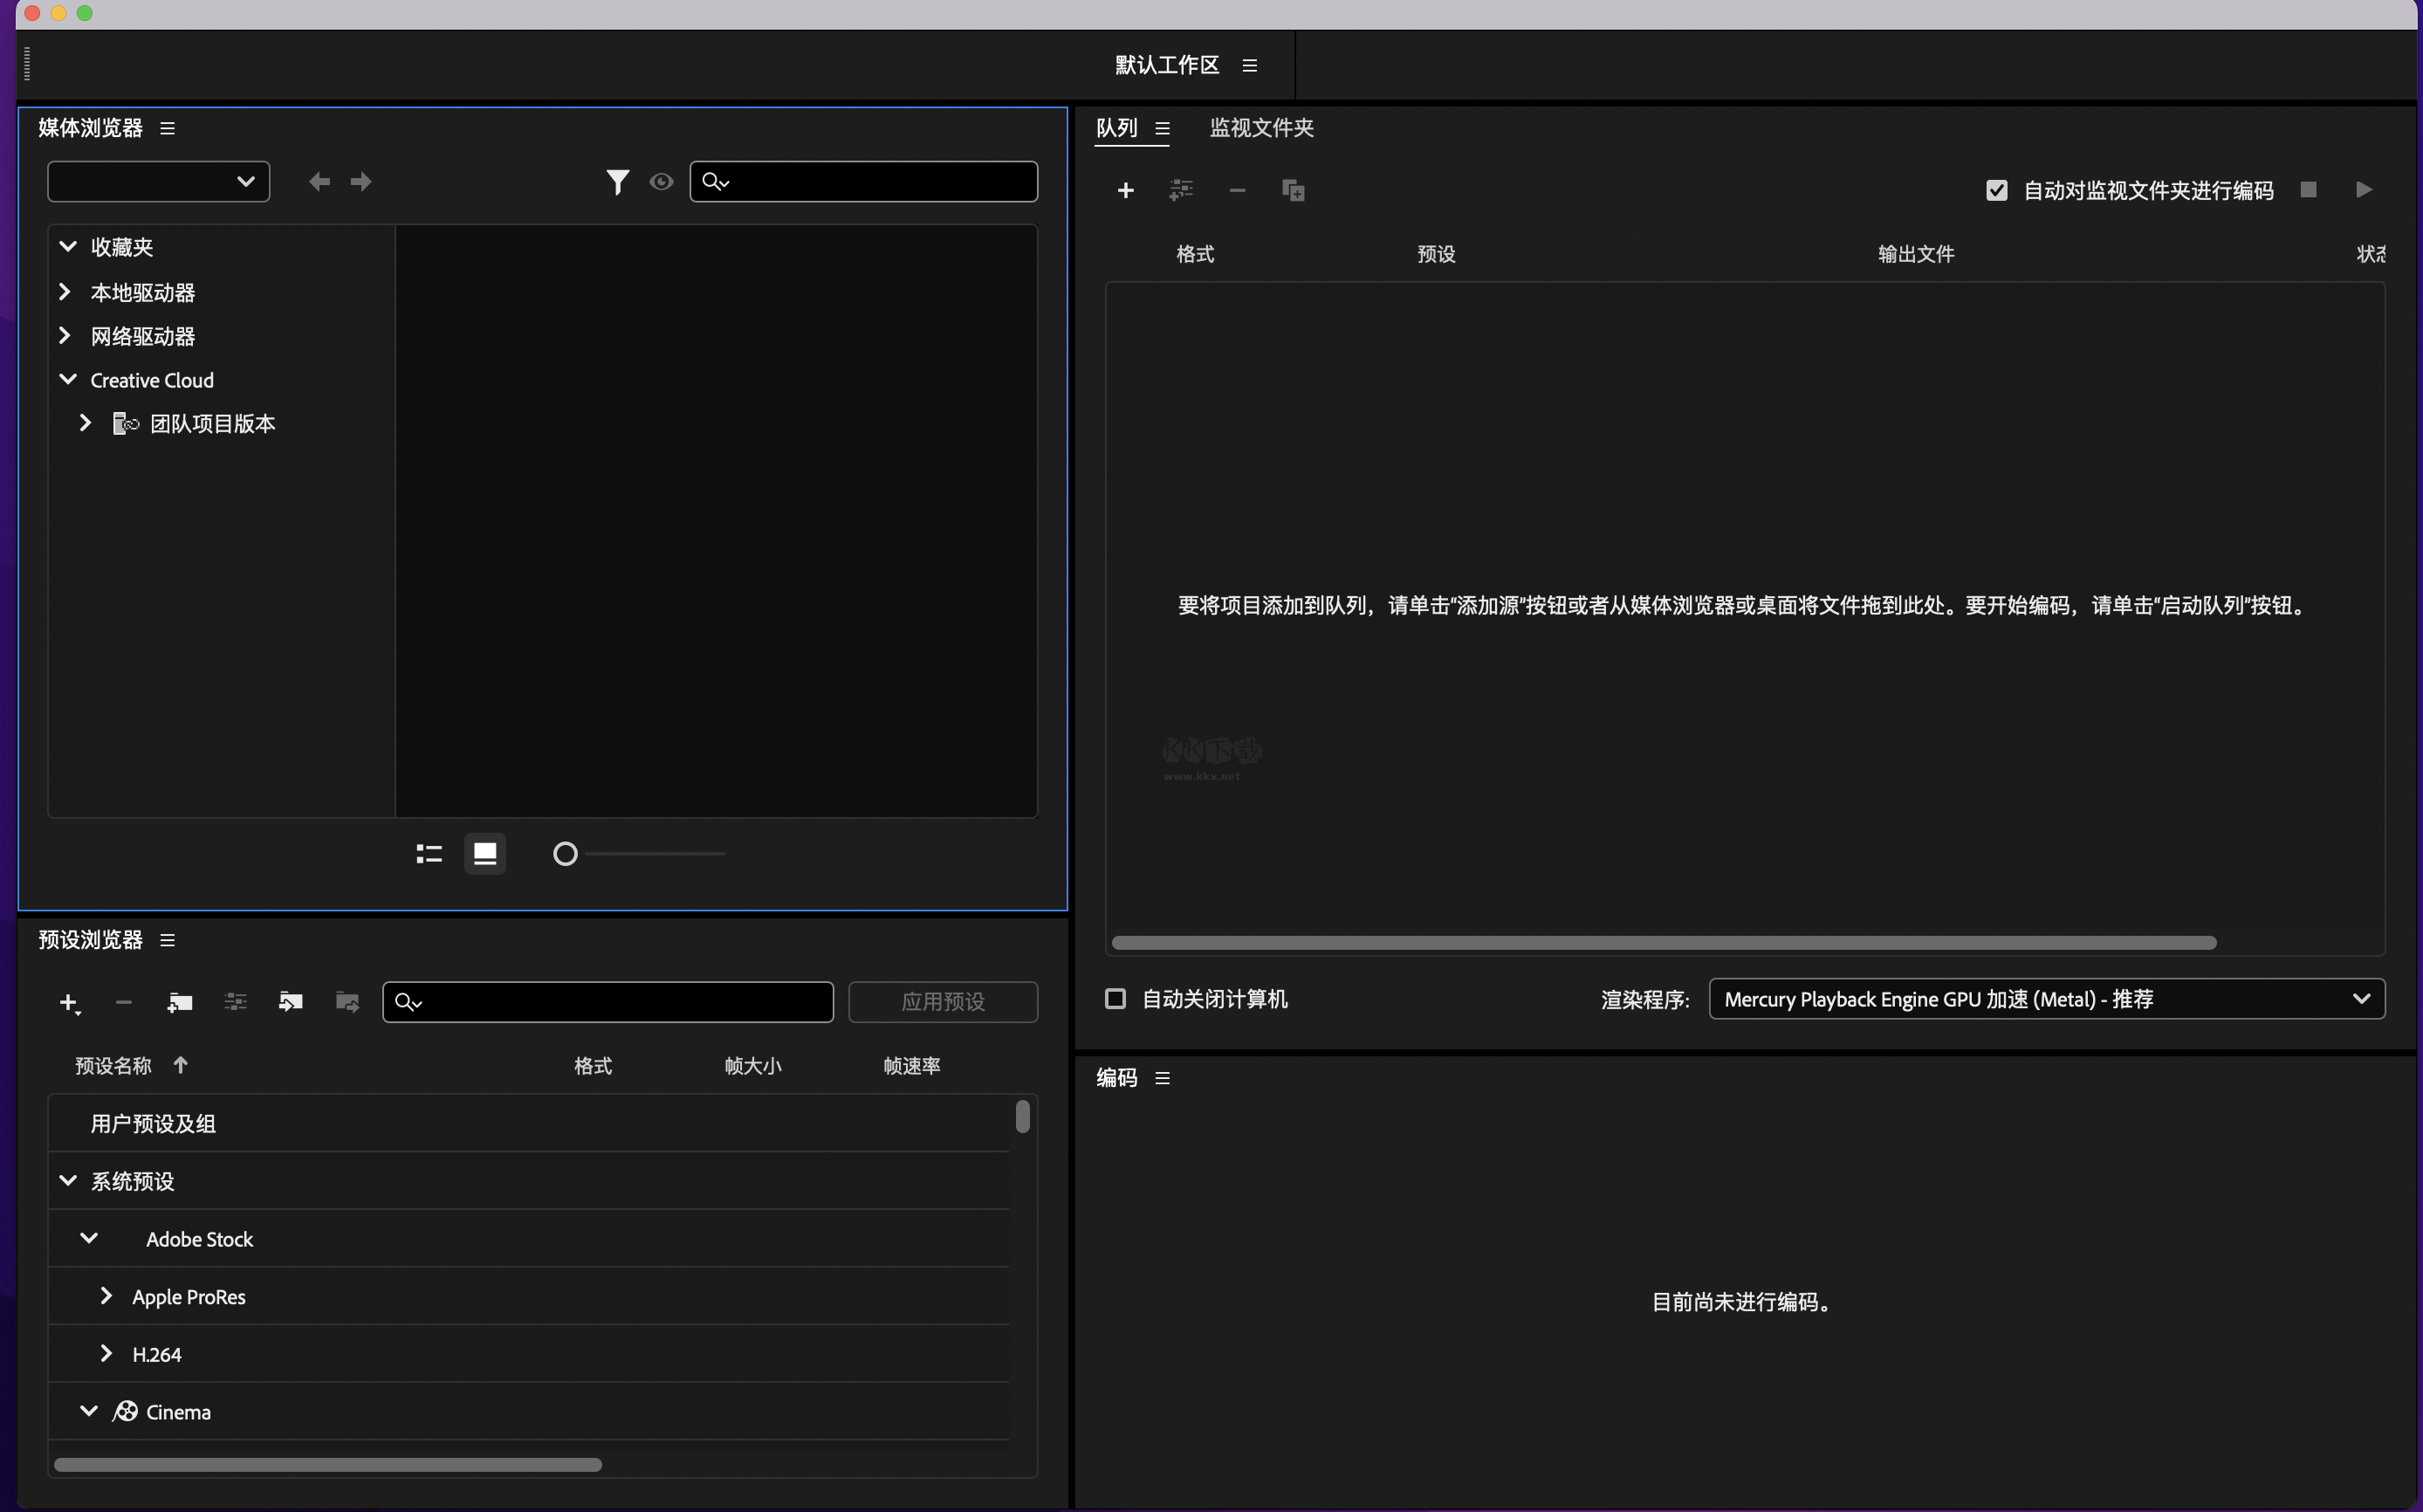Click the filter icon in the media browser
The image size is (2423, 1512).
click(x=618, y=181)
